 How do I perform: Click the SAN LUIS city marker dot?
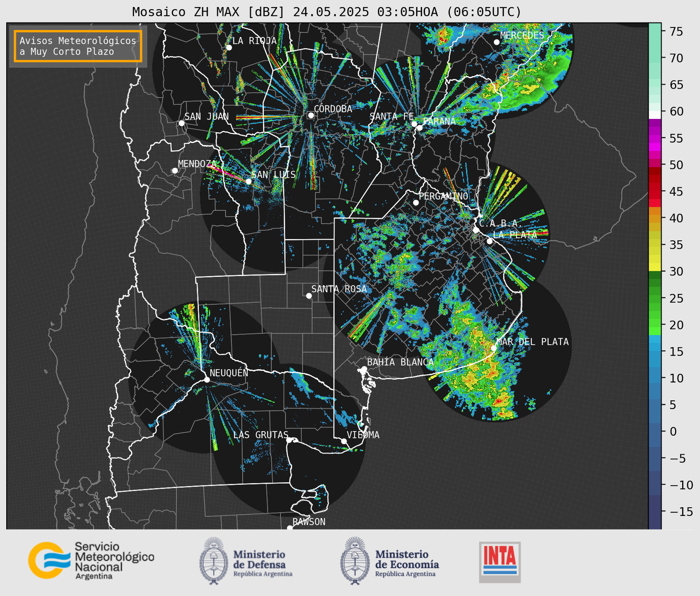click(x=248, y=181)
